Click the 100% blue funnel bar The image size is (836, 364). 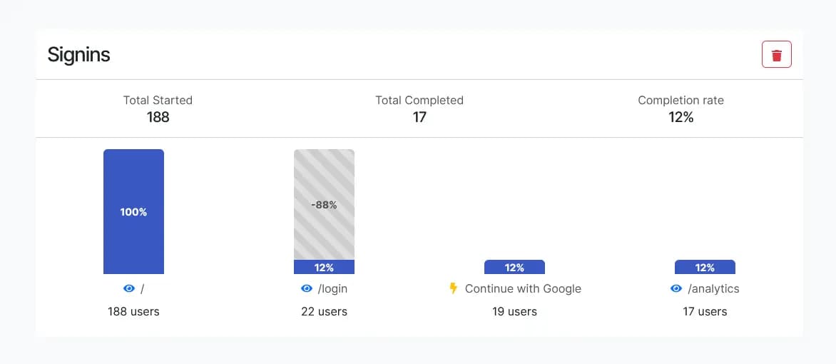[133, 211]
